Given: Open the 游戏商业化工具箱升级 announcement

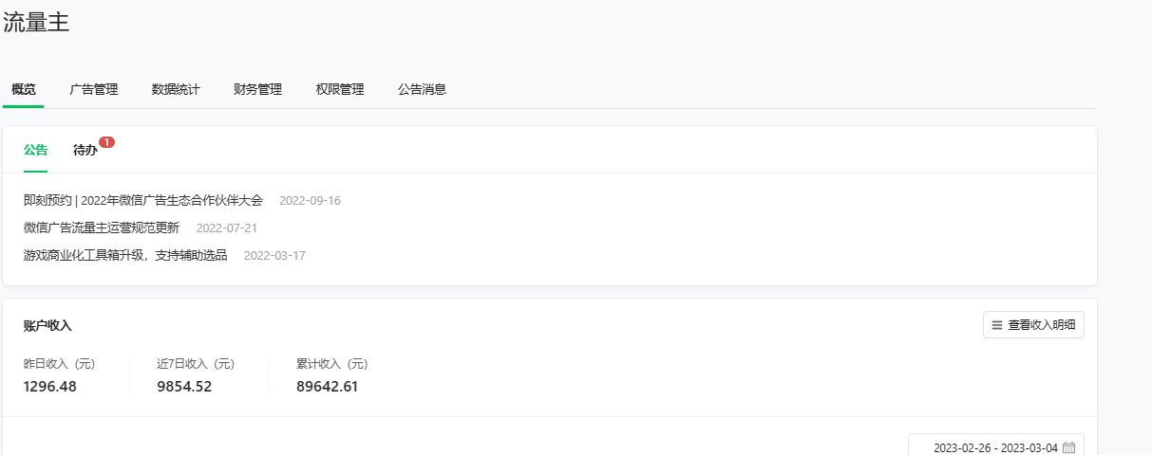Looking at the screenshot, I should coord(125,256).
